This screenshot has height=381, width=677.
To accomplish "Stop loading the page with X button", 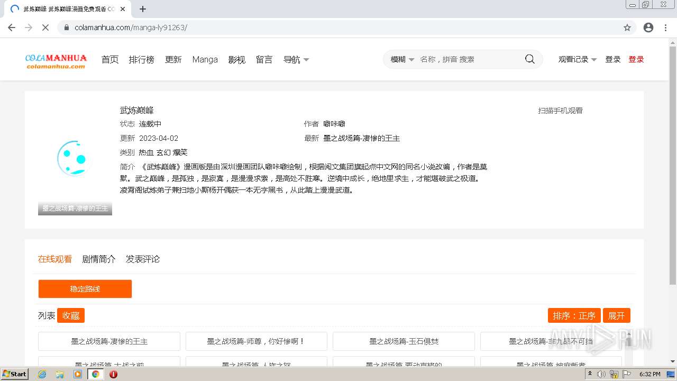I will (45, 28).
